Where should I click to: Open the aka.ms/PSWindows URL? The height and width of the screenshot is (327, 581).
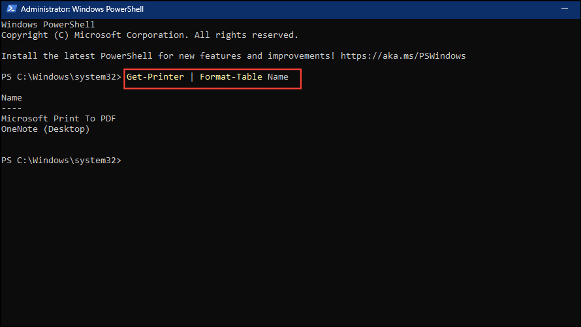click(403, 56)
